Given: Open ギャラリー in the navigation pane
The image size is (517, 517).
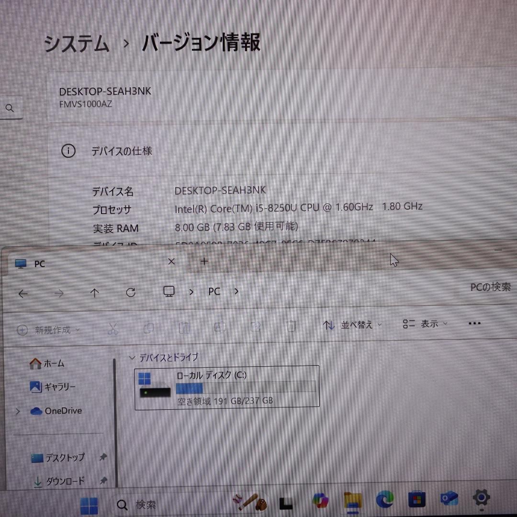Looking at the screenshot, I should (53, 387).
